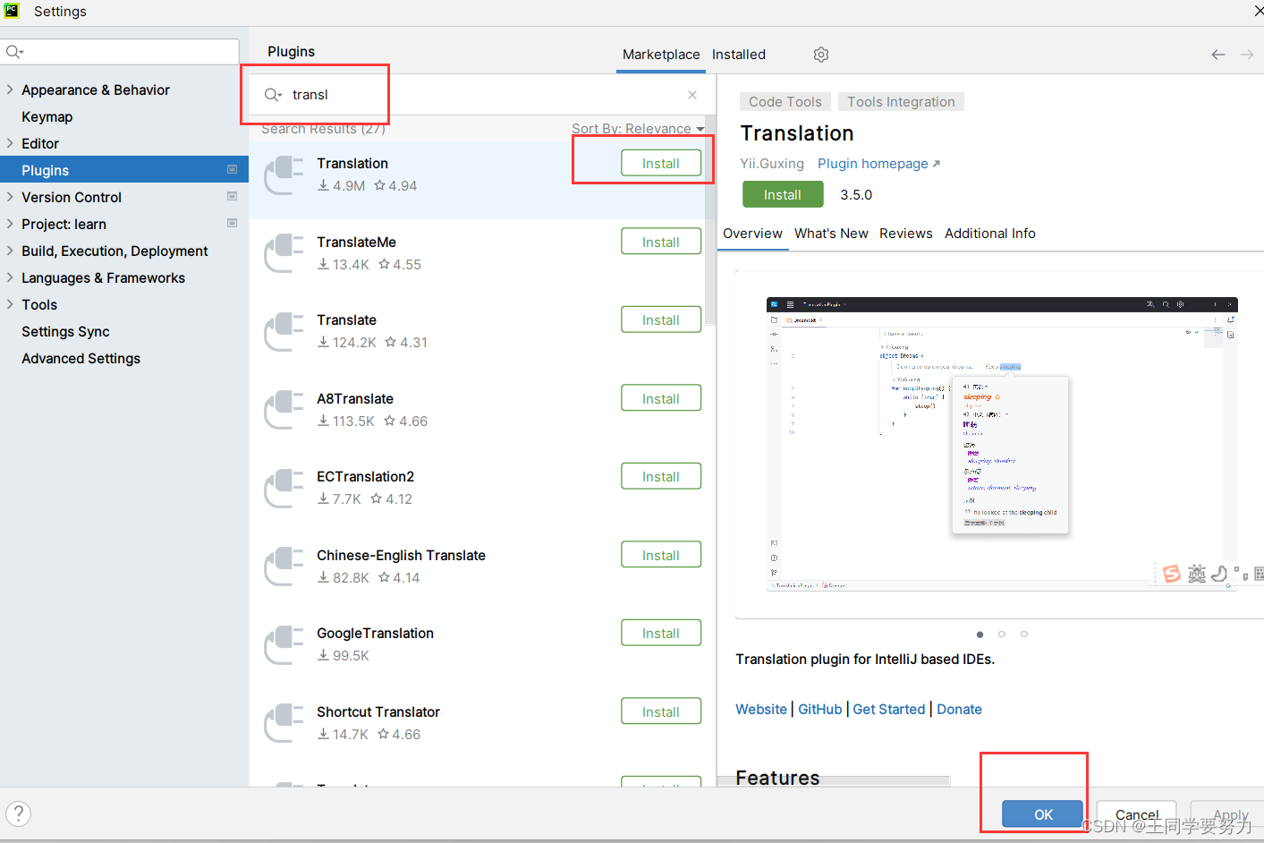Image resolution: width=1264 pixels, height=843 pixels.
Task: Expand Build, Execution, Deployment
Action: point(10,251)
